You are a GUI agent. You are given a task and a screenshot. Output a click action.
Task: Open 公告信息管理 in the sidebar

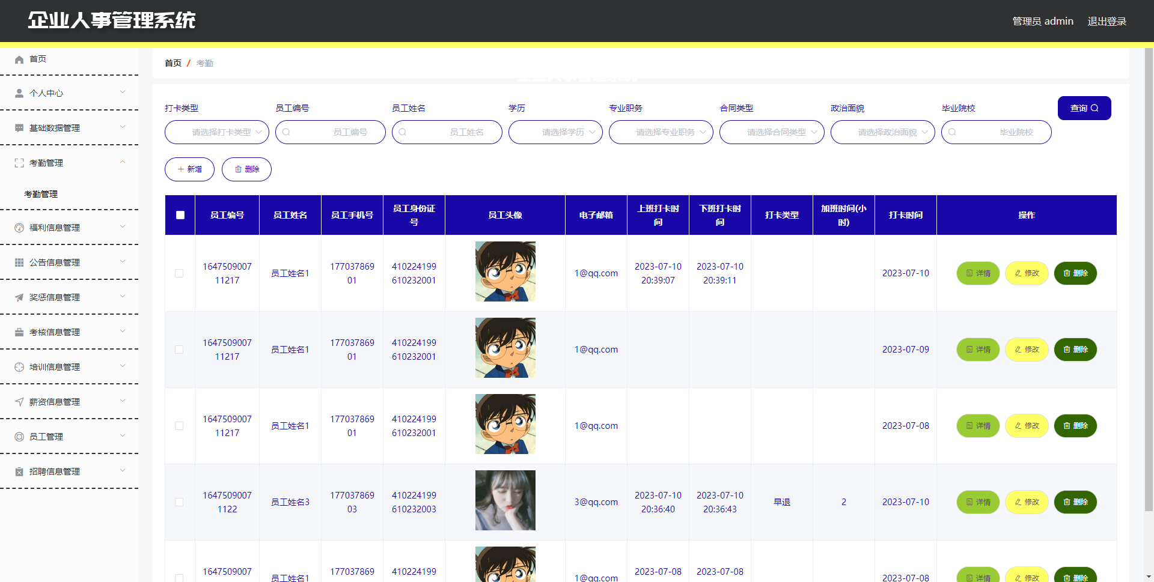[x=69, y=262]
